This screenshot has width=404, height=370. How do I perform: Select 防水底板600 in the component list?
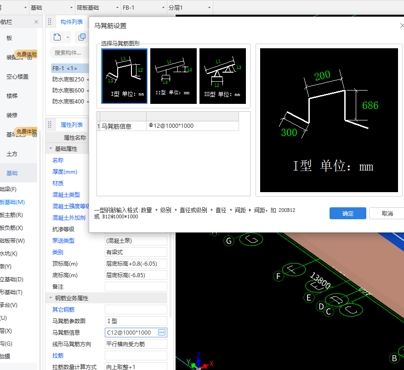[x=70, y=91]
